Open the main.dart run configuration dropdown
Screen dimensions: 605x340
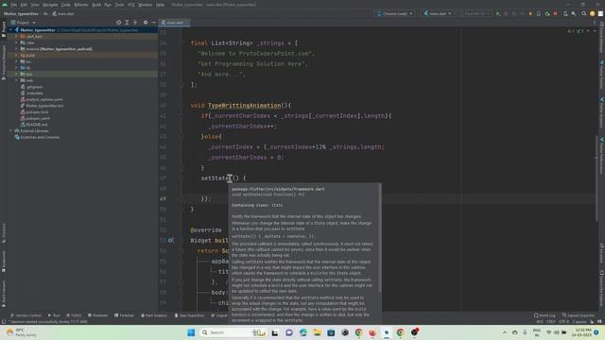pos(438,13)
